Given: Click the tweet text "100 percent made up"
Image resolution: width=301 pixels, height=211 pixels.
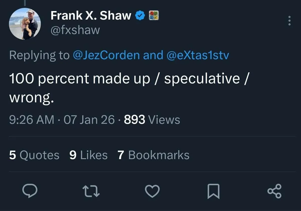Looking at the screenshot, I should pyautogui.click(x=80, y=79).
